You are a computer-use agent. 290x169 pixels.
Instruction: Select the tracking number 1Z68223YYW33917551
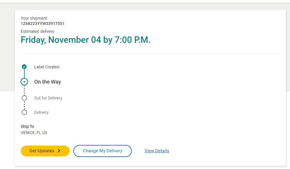43,23
